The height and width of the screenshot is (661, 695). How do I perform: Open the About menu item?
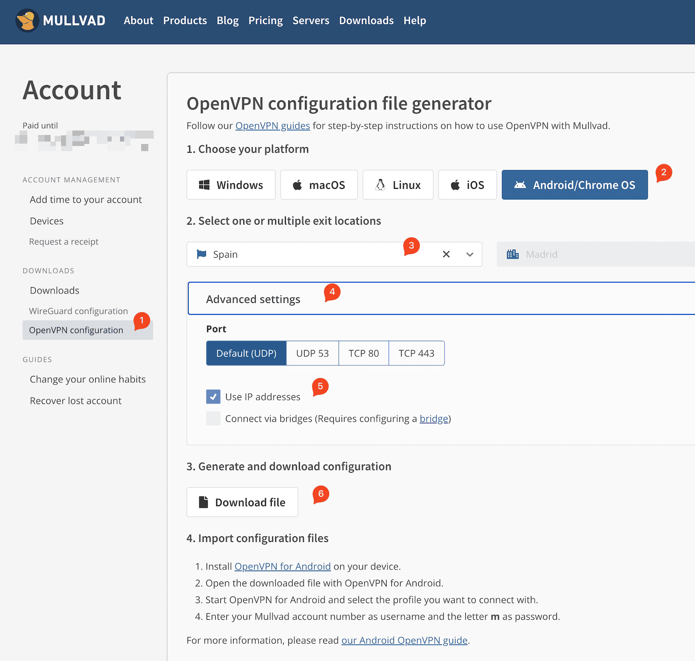click(138, 20)
